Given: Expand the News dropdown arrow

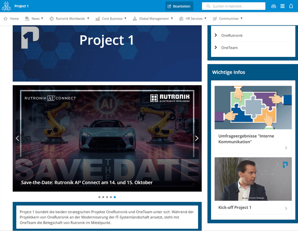Looking at the screenshot, I should pyautogui.click(x=42, y=18).
